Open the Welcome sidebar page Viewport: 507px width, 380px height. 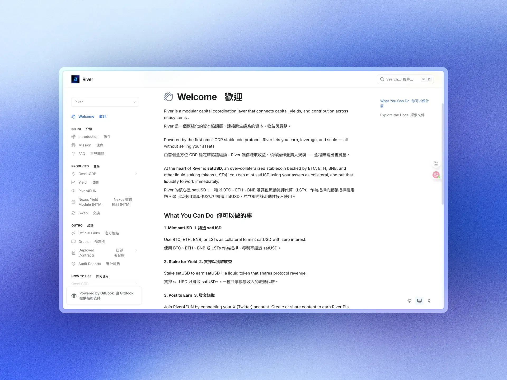(92, 116)
